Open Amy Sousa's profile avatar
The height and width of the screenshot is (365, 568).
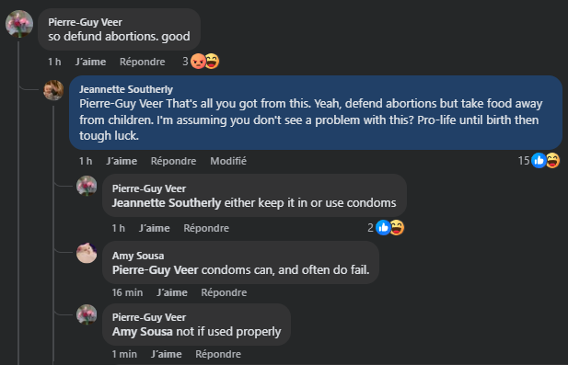click(87, 253)
